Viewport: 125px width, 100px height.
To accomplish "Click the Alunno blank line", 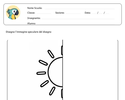I will [76, 24].
